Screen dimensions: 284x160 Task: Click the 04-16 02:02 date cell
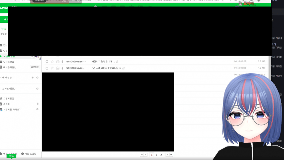[x=240, y=61]
